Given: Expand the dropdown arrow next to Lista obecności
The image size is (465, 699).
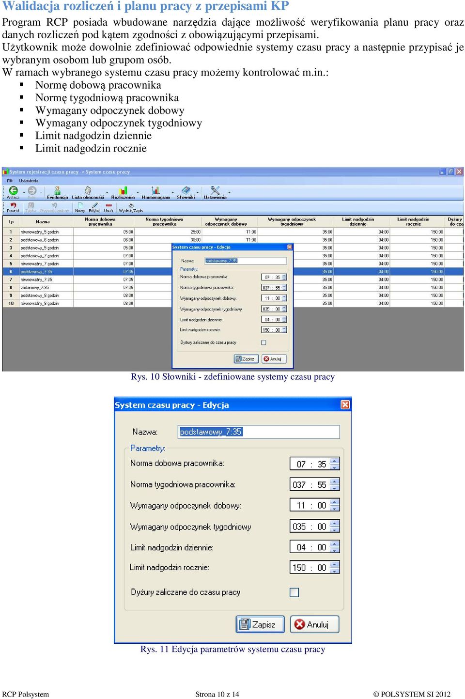Looking at the screenshot, I should [x=107, y=192].
